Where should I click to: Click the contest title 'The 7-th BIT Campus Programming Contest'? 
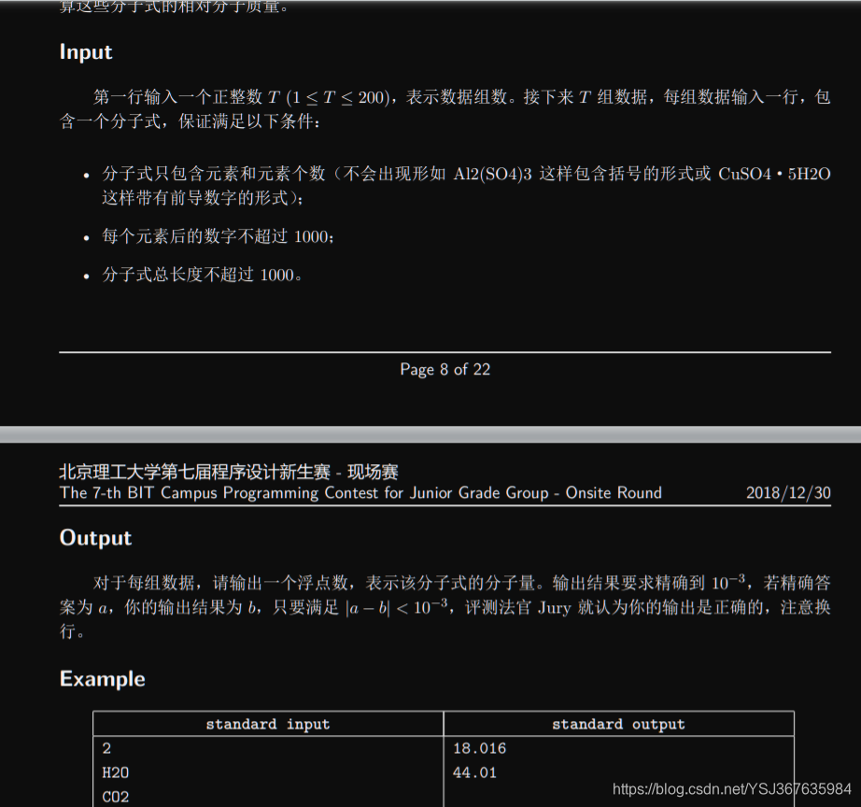coord(220,493)
